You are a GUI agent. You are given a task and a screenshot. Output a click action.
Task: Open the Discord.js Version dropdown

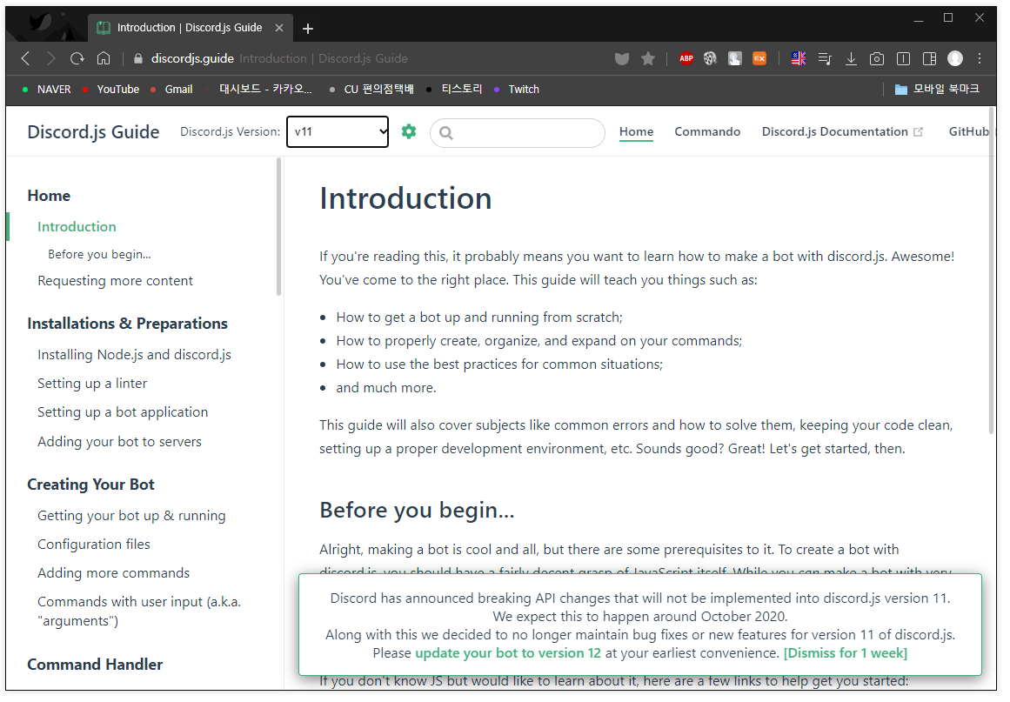tap(338, 131)
